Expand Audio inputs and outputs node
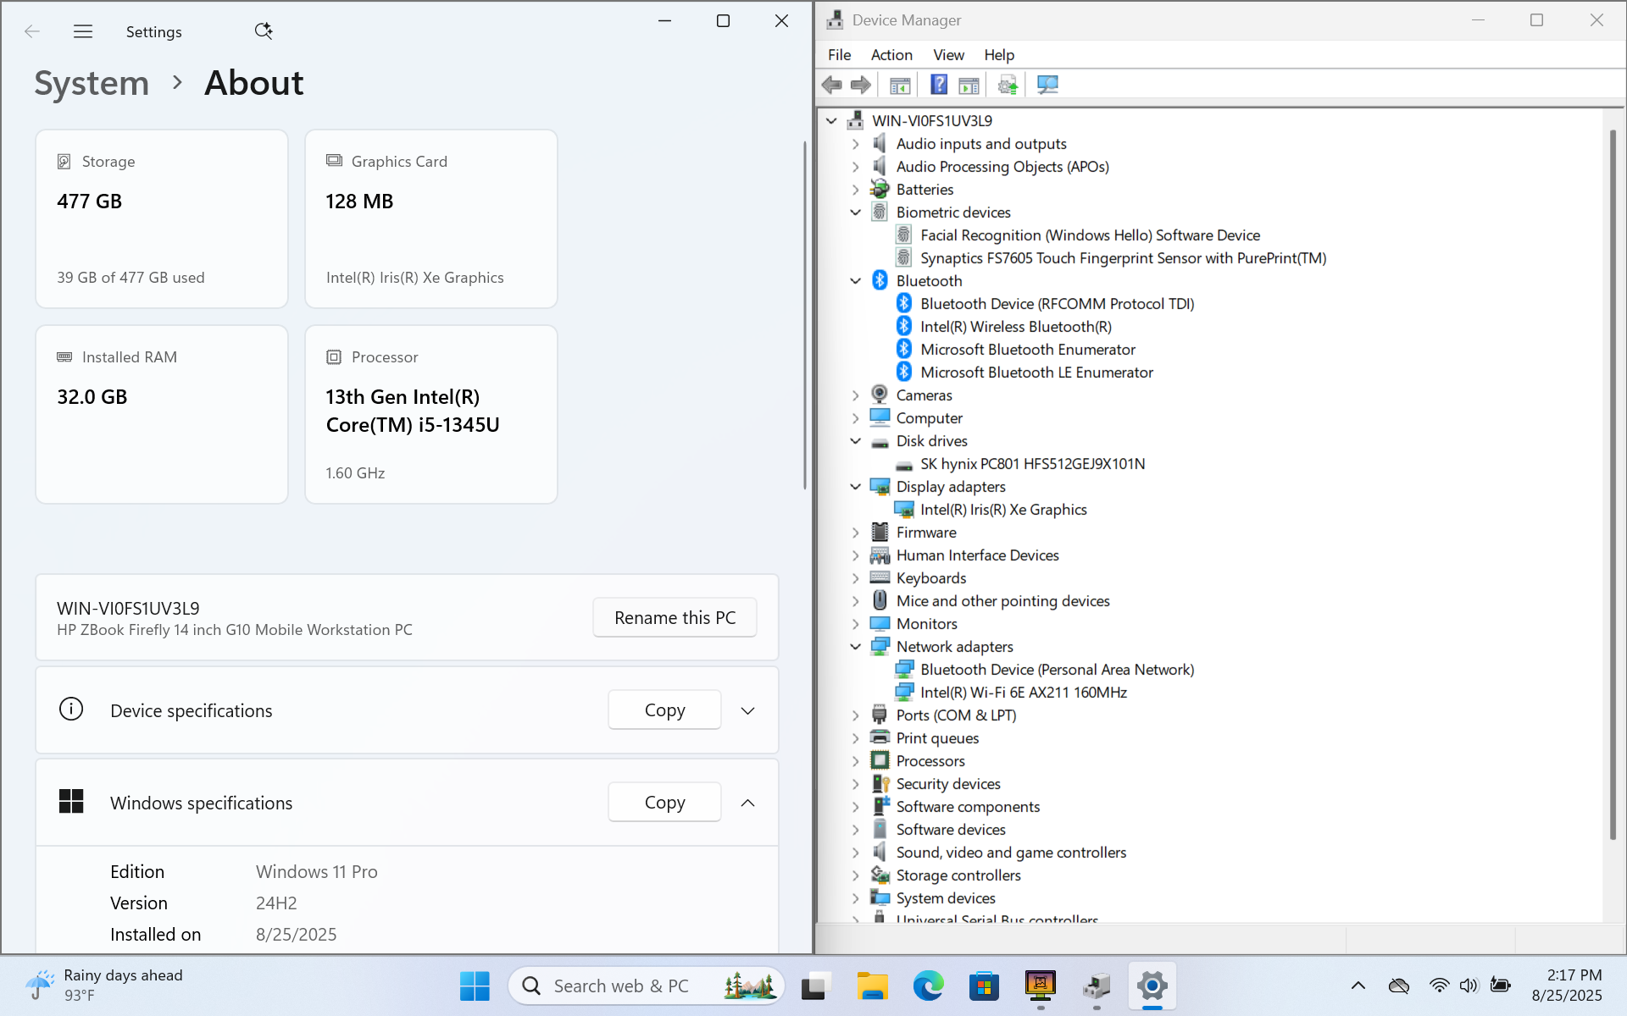1627x1016 pixels. [x=855, y=144]
